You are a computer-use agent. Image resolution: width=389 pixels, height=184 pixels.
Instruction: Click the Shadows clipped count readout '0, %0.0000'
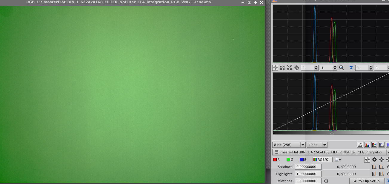click(x=346, y=167)
